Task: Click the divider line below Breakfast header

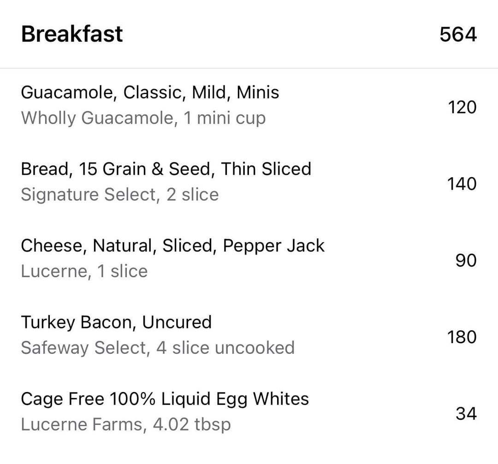Action: point(249,68)
